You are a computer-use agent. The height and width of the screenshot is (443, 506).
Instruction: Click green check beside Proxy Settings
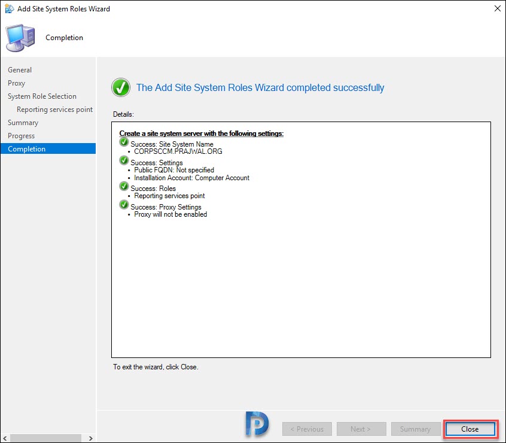124,204
